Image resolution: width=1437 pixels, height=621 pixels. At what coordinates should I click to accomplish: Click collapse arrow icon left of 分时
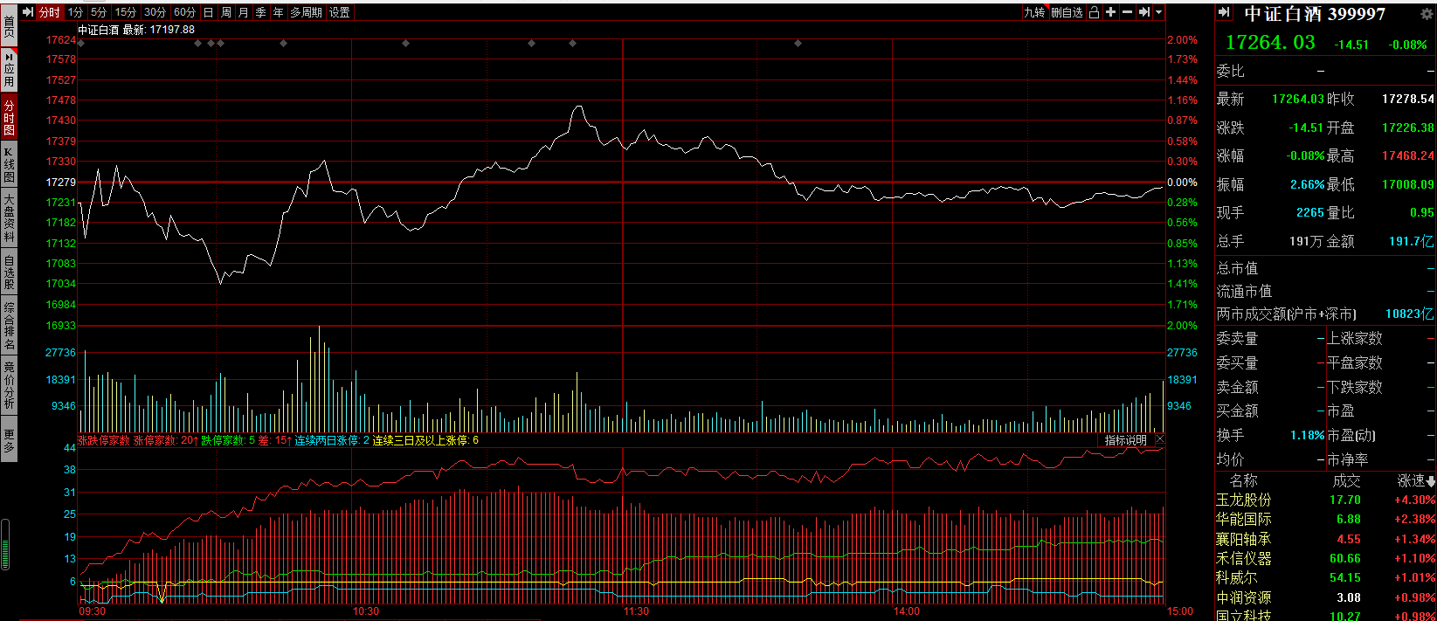point(28,12)
